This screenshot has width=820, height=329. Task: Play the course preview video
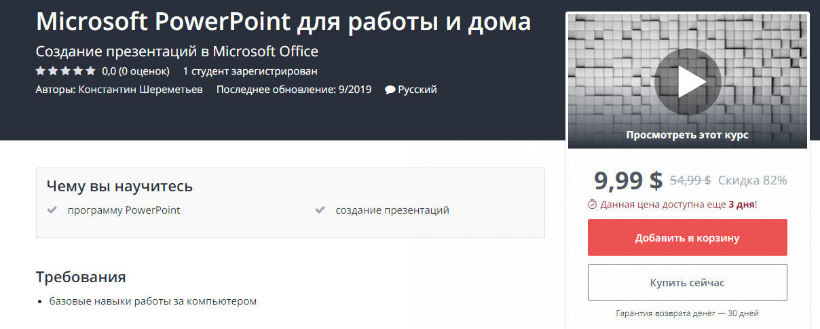pos(687,81)
